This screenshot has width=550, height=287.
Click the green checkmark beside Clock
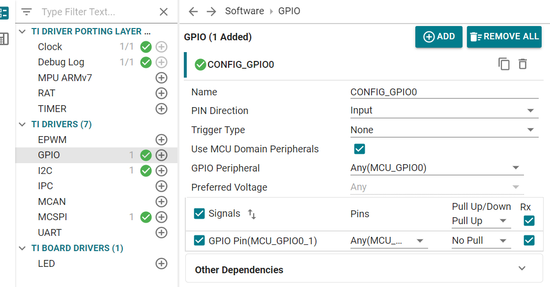point(145,47)
